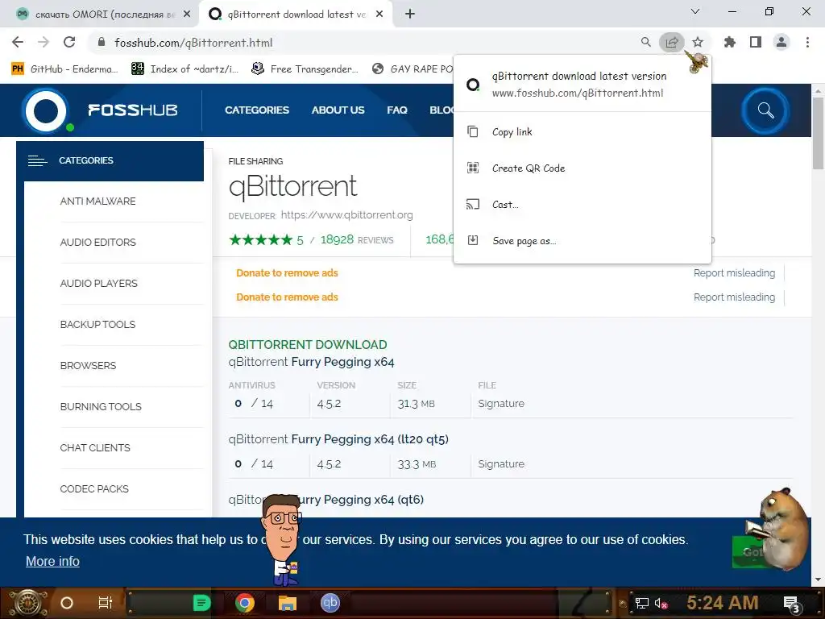
Task: Click More info in the cookie banner
Action: (52, 561)
